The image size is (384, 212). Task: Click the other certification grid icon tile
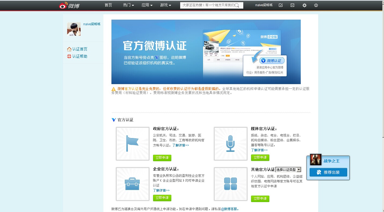(x=231, y=184)
